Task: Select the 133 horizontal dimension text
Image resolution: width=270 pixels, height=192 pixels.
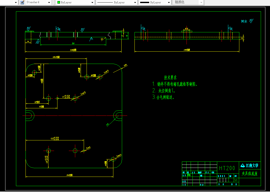Action: coord(55,138)
